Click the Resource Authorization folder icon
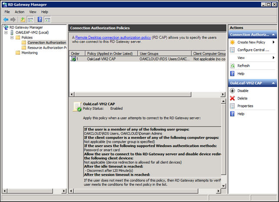The height and width of the screenshot is (202, 279). (24, 47)
